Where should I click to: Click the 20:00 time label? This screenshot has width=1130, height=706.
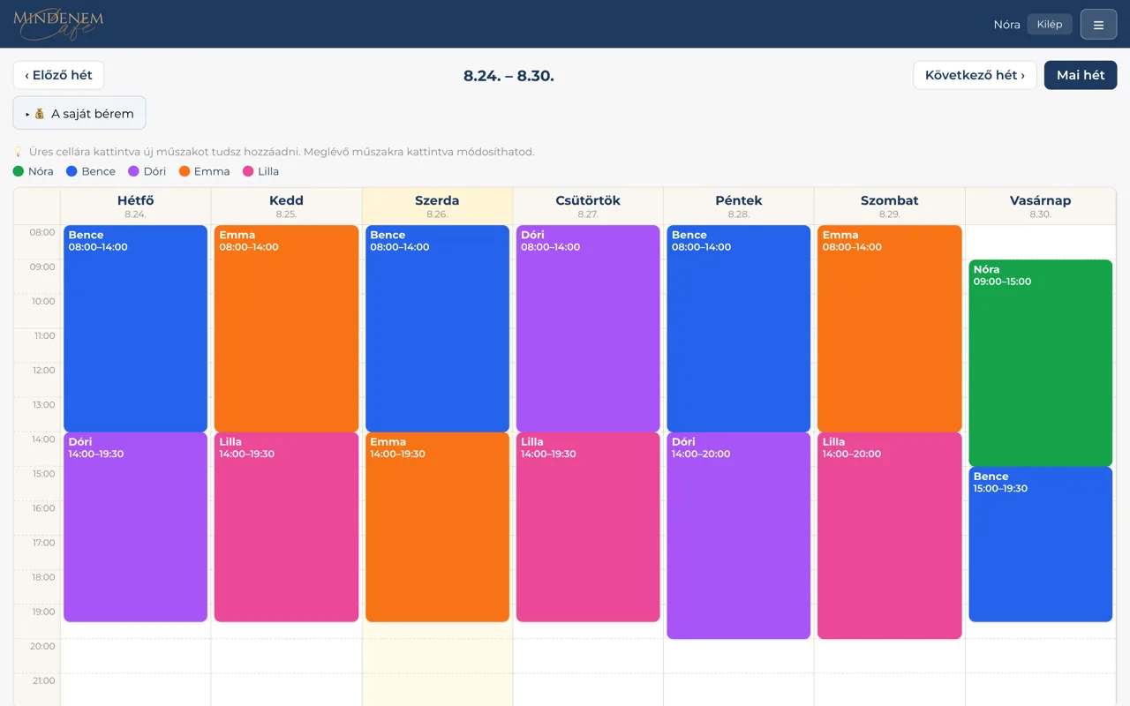[x=42, y=646]
